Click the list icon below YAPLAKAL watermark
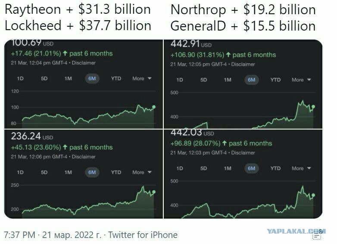The height and width of the screenshot is (244, 337). [317, 235]
